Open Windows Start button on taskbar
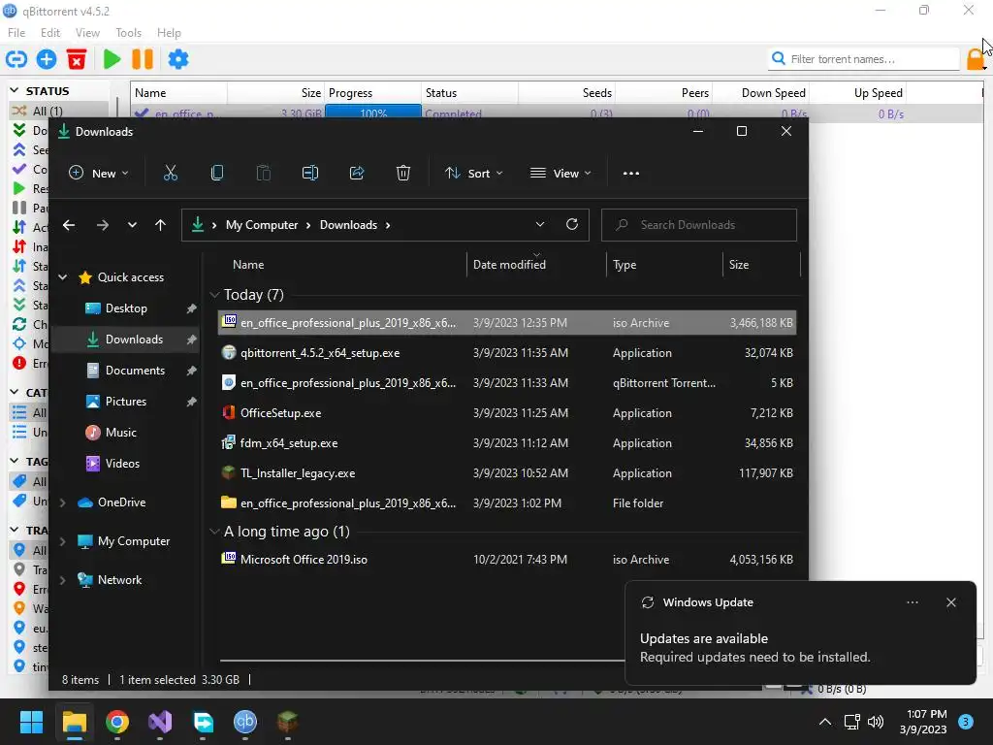 (32, 722)
